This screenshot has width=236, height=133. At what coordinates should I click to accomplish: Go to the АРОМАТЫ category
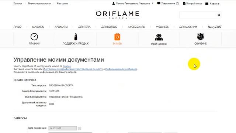(61, 27)
